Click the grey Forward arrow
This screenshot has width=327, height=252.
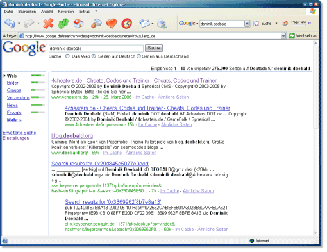click(x=29, y=23)
